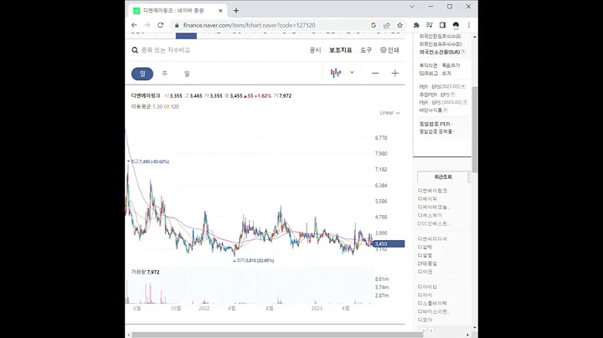Bookmark this page with the star icon

click(x=400, y=25)
